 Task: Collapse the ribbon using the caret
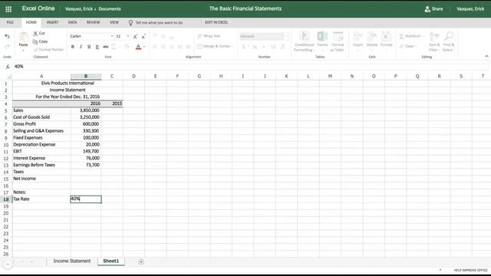coord(486,56)
